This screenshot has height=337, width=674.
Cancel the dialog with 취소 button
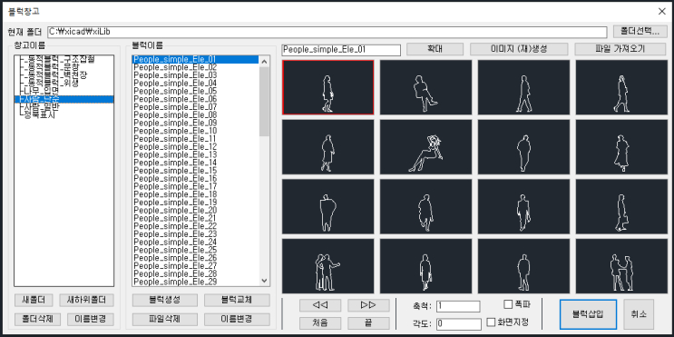[x=639, y=314]
